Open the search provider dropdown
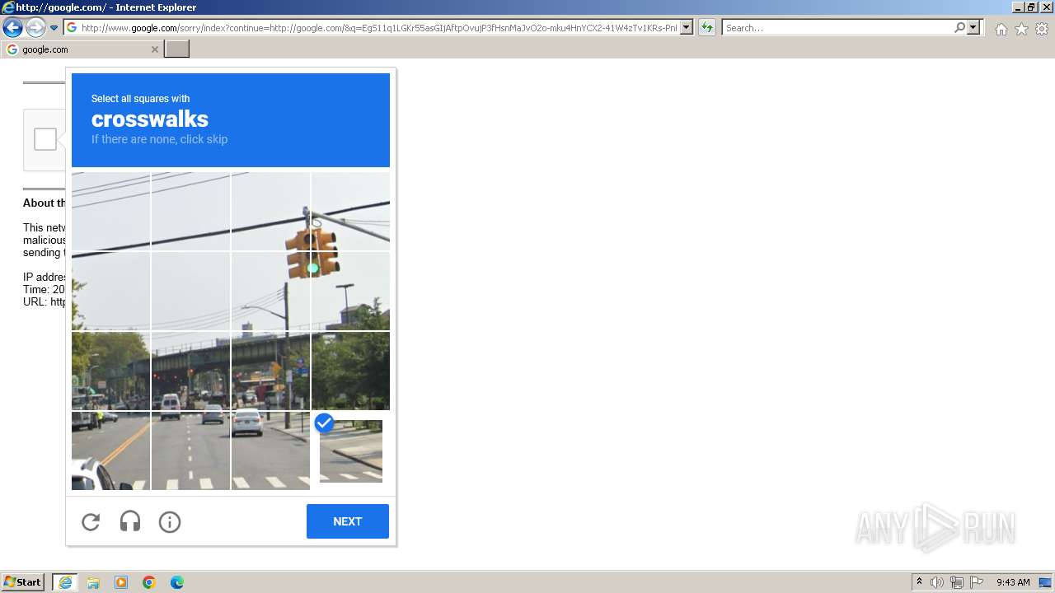The height and width of the screenshot is (593, 1055). (x=973, y=28)
